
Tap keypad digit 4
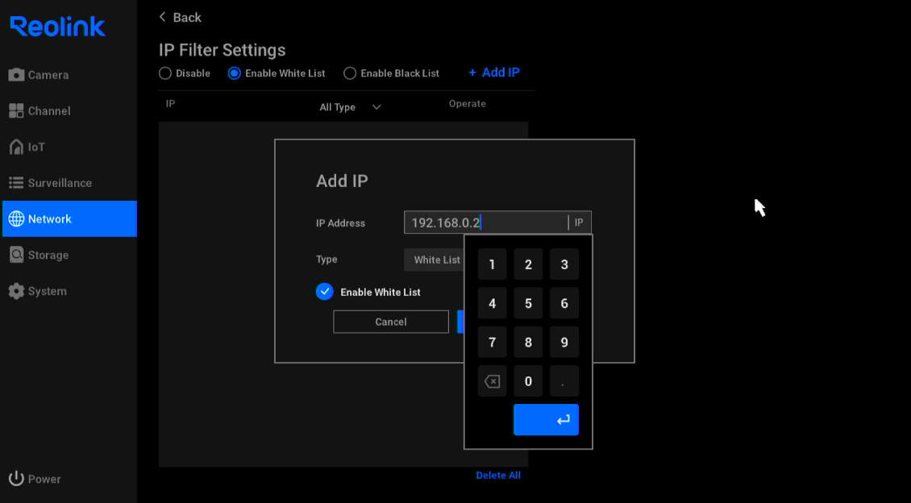492,303
